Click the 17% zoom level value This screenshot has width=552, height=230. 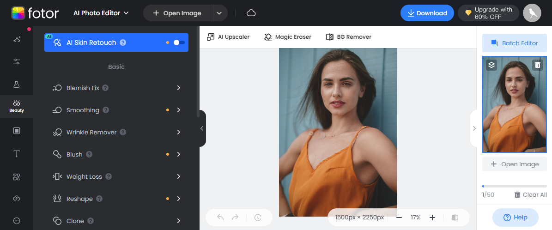(x=416, y=218)
